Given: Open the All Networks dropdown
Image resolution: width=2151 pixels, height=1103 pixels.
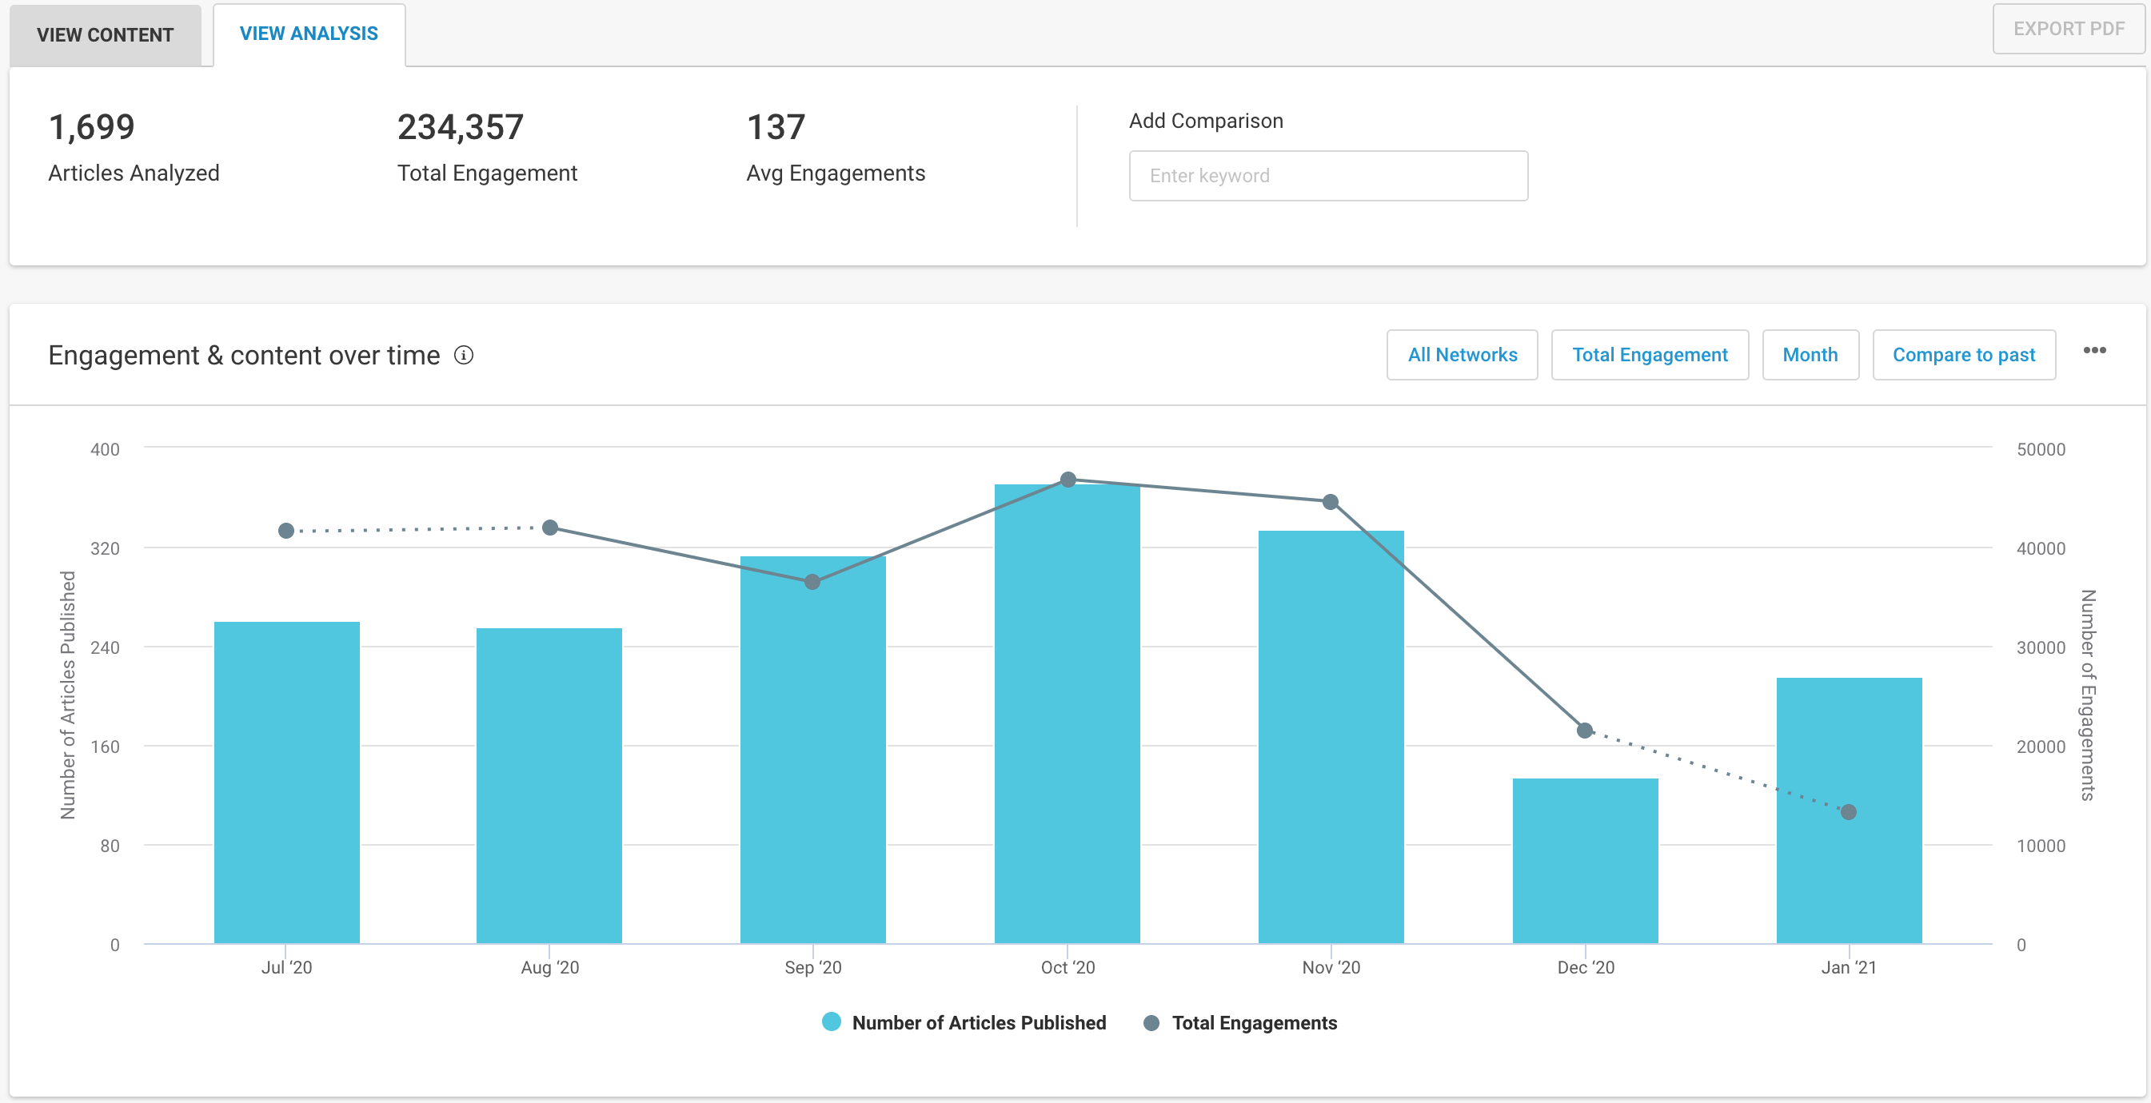Looking at the screenshot, I should tap(1462, 356).
